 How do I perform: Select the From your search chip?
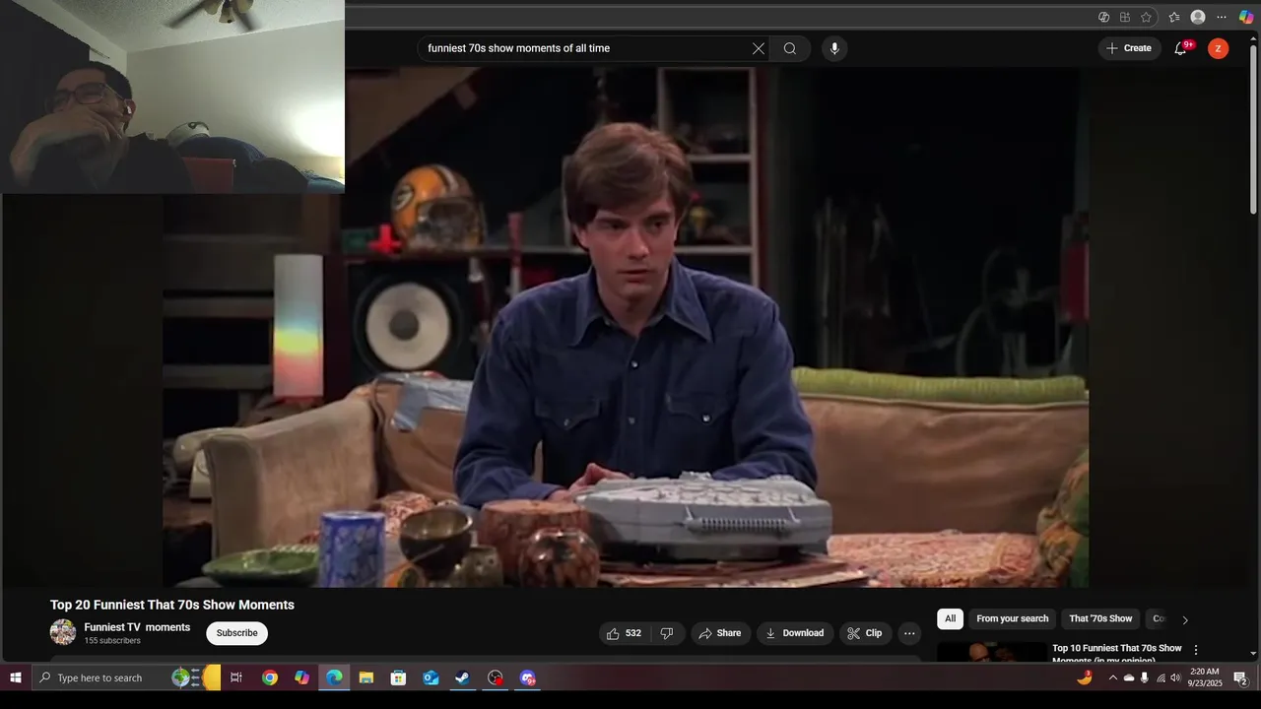1012,618
